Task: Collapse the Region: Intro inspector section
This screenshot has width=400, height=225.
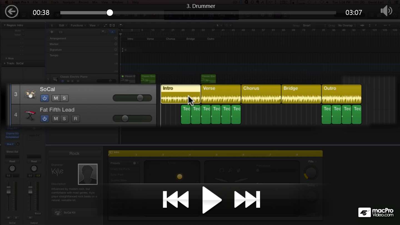Action: (x=5, y=25)
